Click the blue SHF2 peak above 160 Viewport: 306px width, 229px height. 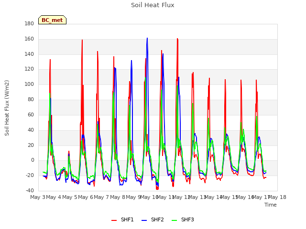coord(147,38)
